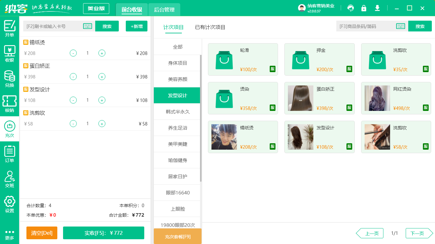Image resolution: width=435 pixels, height=244 pixels.
Task: Click the lock icon in the title bar
Action: point(364,8)
